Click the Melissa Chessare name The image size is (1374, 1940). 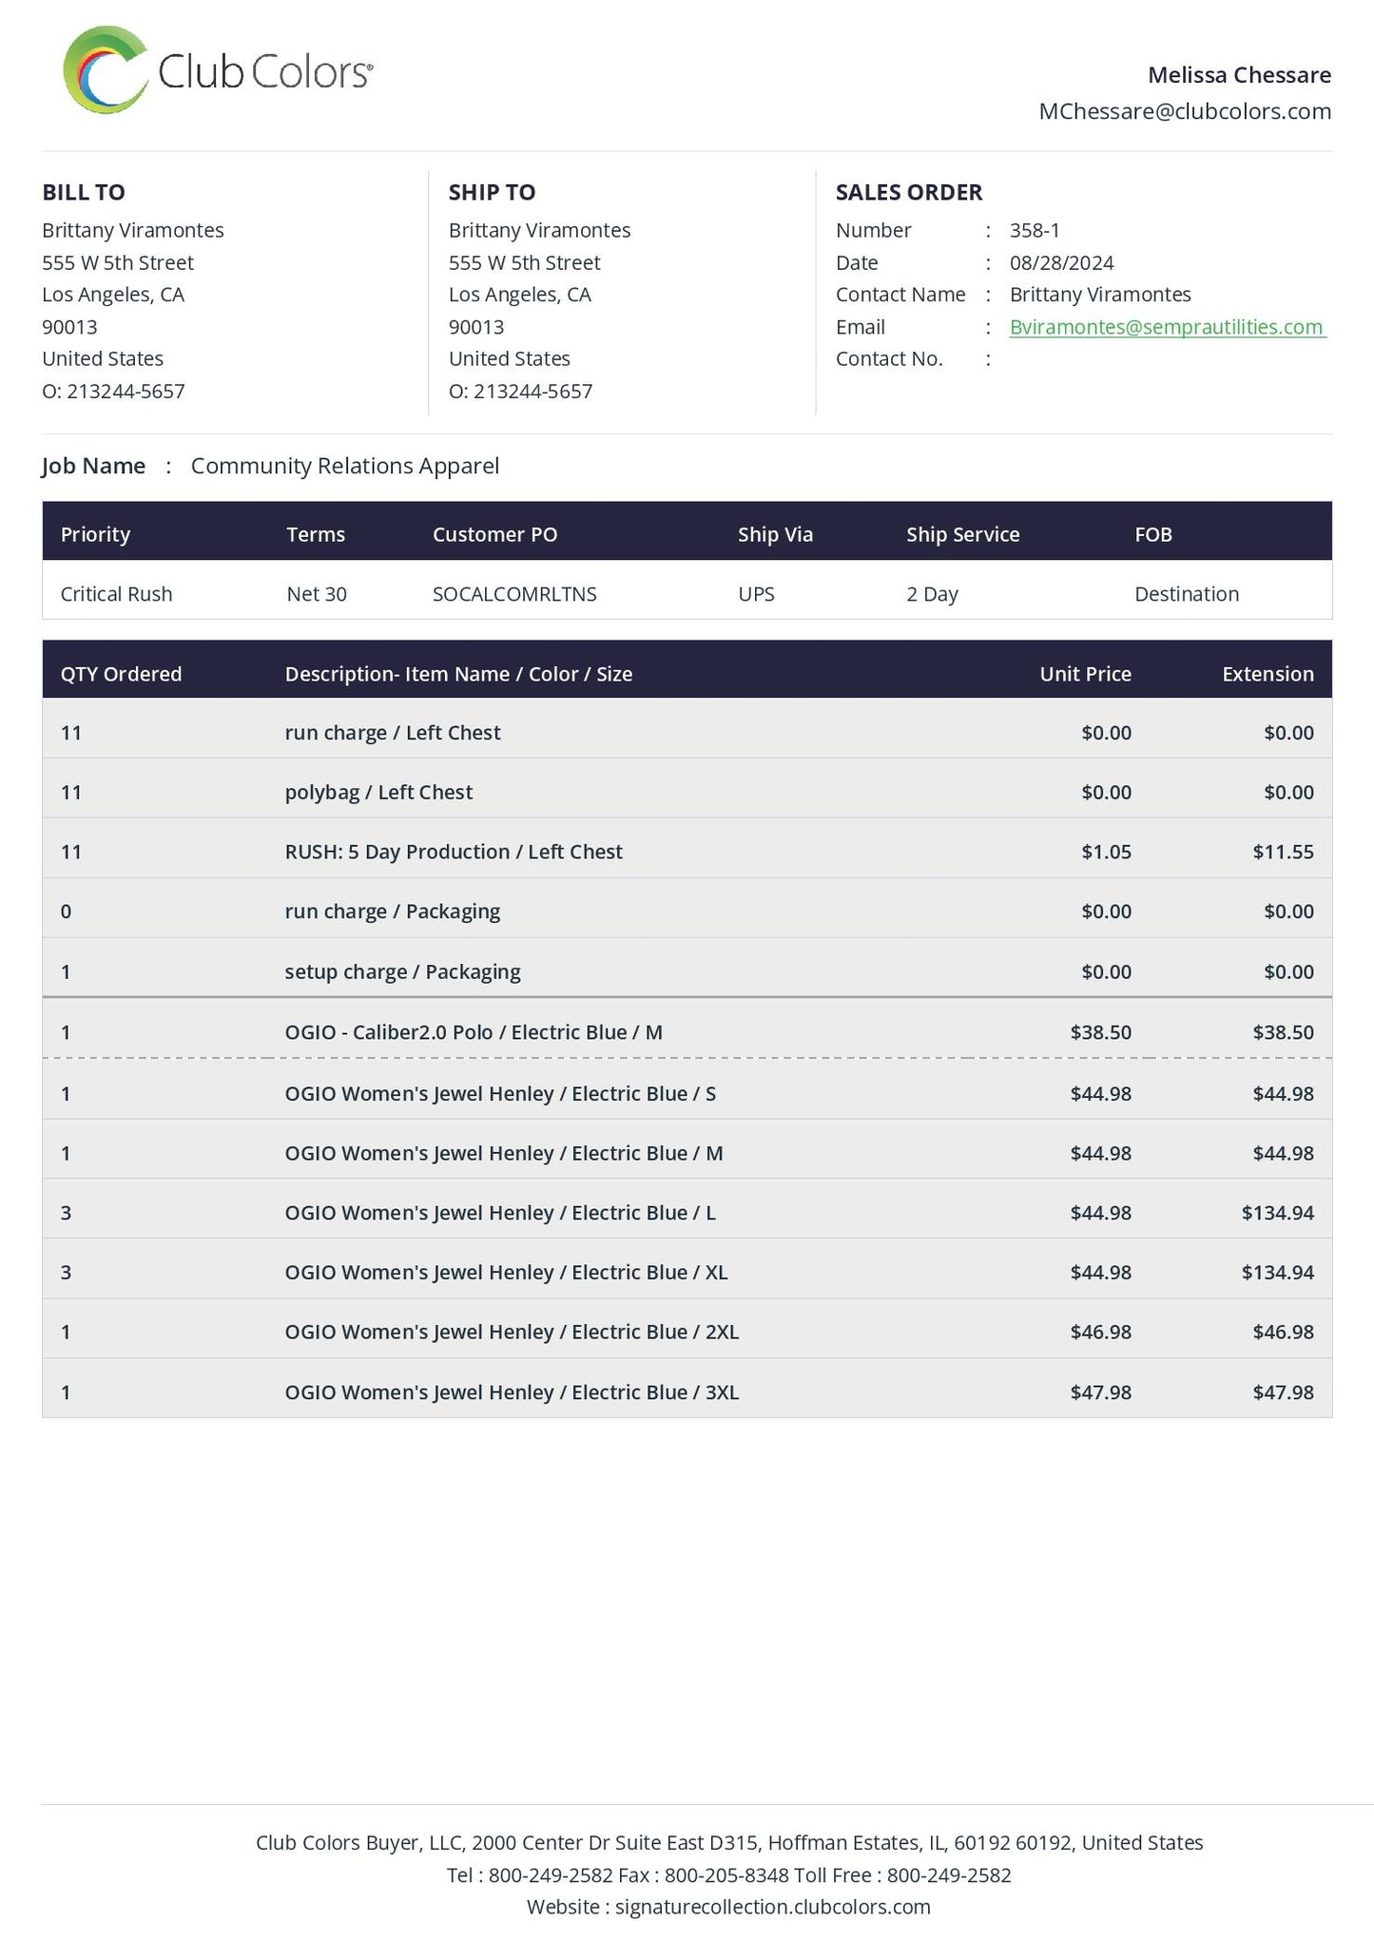coord(1238,75)
